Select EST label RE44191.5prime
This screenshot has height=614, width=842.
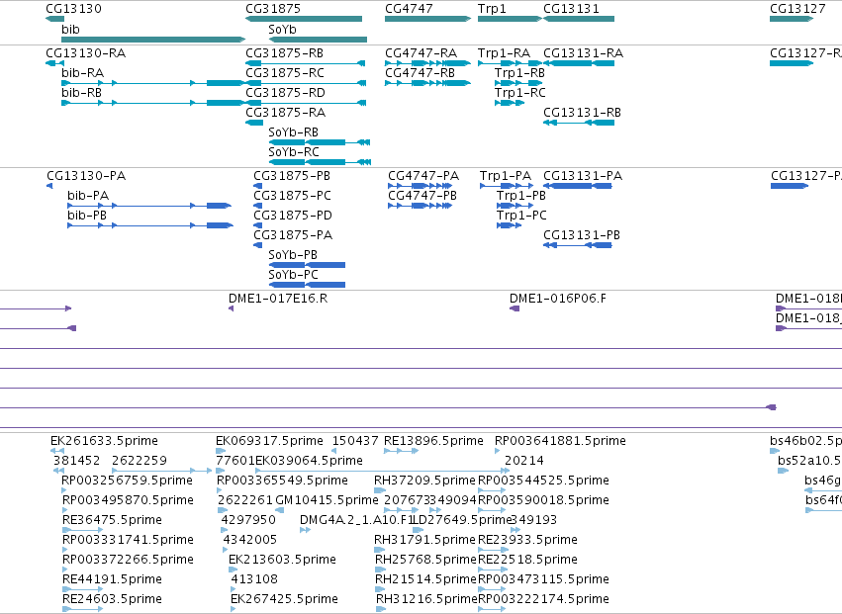pyautogui.click(x=112, y=579)
